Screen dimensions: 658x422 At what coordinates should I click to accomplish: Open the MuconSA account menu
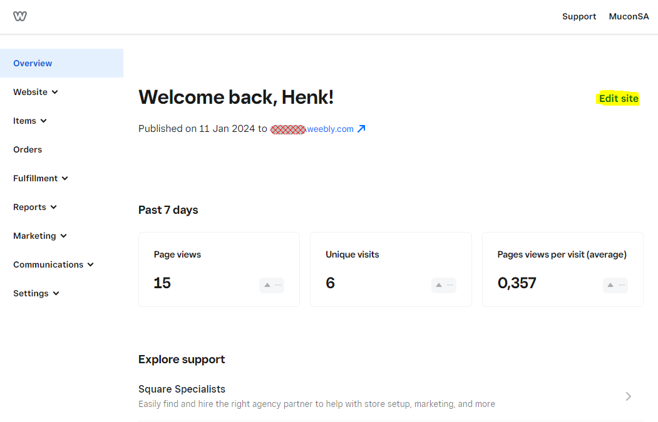[629, 16]
